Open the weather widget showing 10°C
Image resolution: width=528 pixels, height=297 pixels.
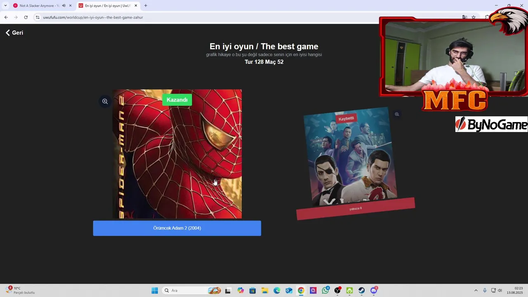pos(21,290)
